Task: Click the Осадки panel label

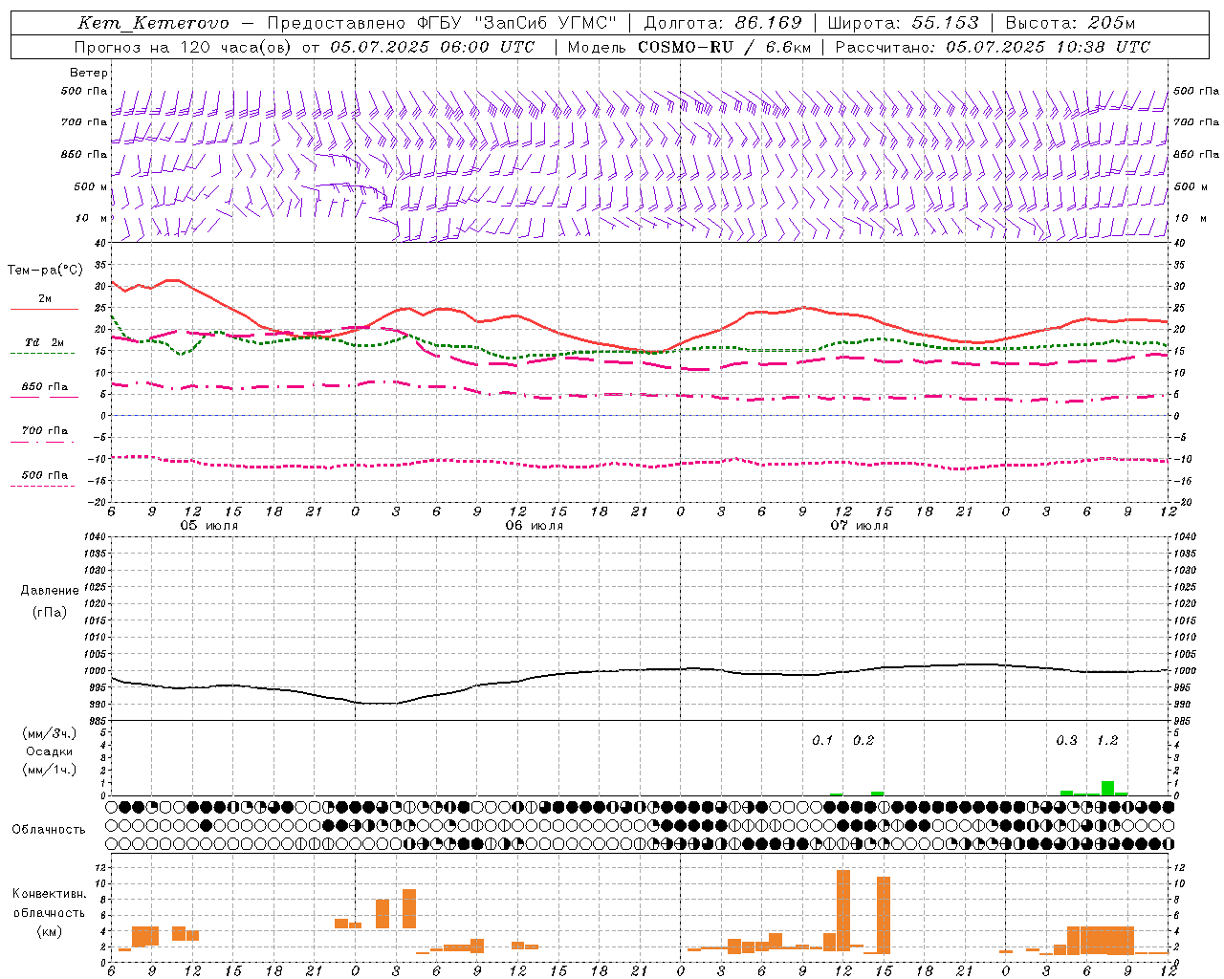Action: [x=49, y=751]
